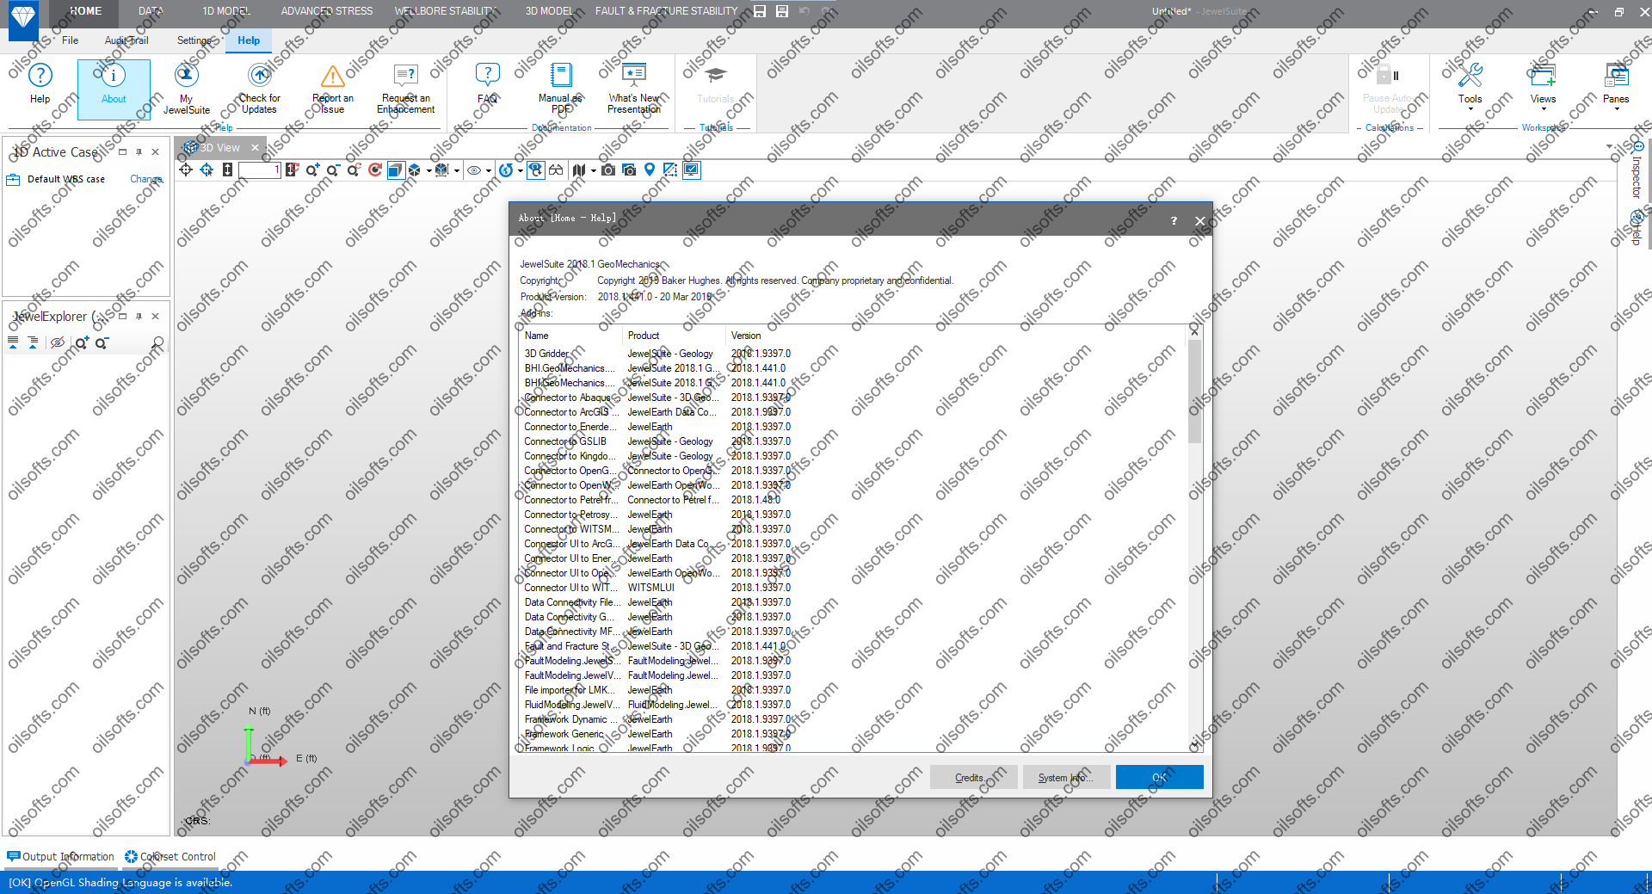
Task: Click the zoom out magnifier
Action: tap(333, 170)
